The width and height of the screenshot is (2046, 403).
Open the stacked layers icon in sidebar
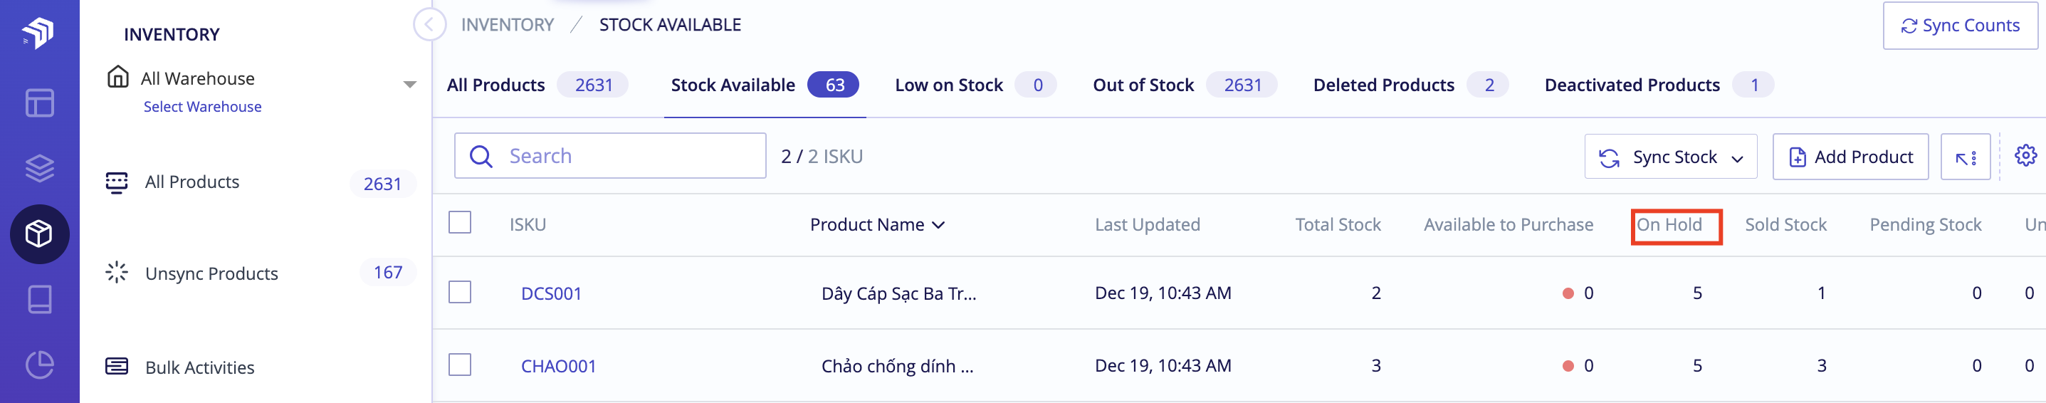tap(40, 168)
